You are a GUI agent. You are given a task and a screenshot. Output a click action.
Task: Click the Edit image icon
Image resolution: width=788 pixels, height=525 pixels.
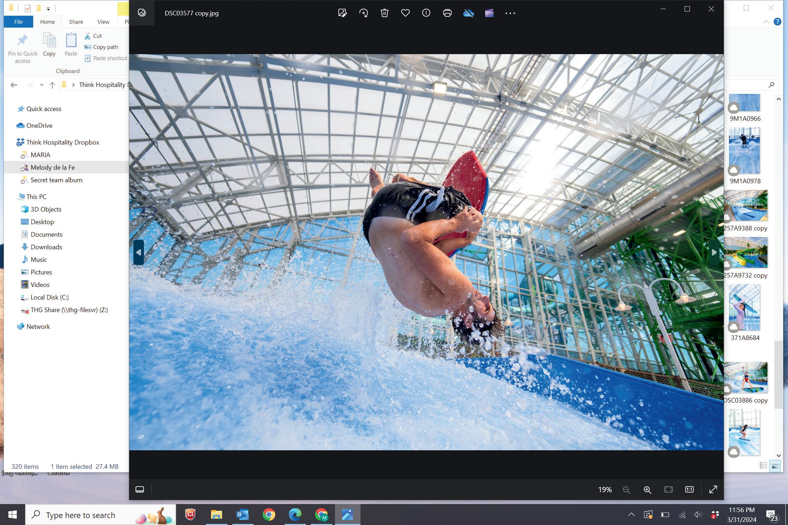click(342, 13)
